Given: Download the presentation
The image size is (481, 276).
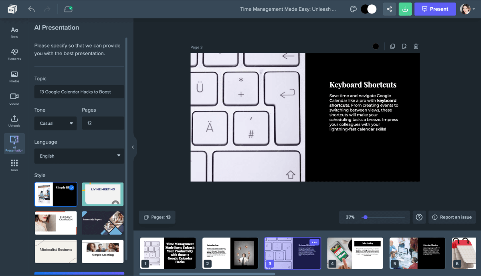Looking at the screenshot, I should coord(405,9).
